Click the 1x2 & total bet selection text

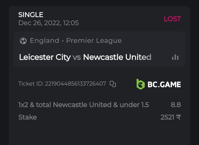83,105
